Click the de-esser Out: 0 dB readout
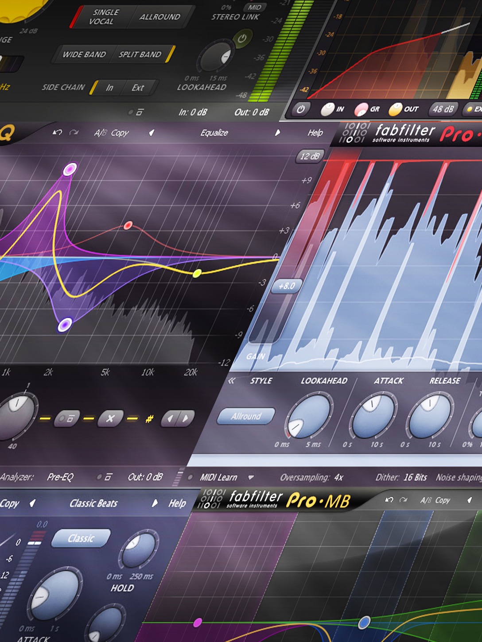 [x=252, y=112]
